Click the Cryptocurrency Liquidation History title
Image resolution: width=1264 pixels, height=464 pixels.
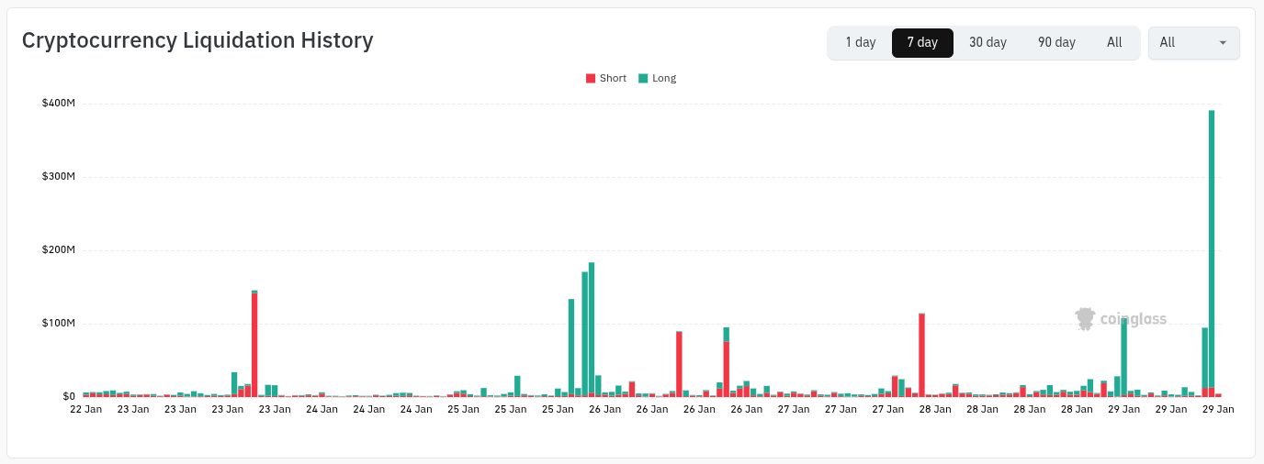click(197, 40)
